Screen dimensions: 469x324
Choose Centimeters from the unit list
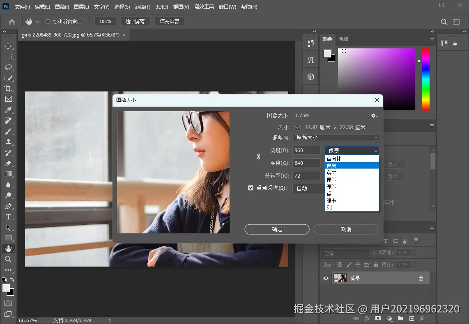click(352, 180)
